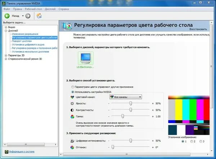Viewport: 216px width, 159px height.
Task: Expand the Видео tree node
Action: [x=6, y=27]
